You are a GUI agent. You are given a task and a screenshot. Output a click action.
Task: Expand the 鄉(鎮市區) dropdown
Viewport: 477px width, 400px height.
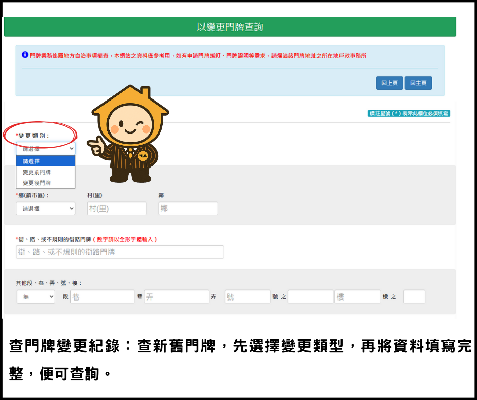coord(45,208)
